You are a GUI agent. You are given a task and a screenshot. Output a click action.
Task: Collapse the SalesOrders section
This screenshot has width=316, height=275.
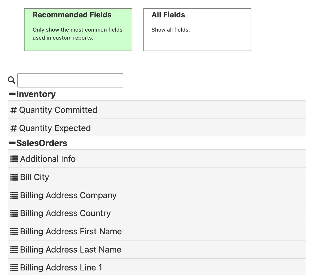point(12,143)
